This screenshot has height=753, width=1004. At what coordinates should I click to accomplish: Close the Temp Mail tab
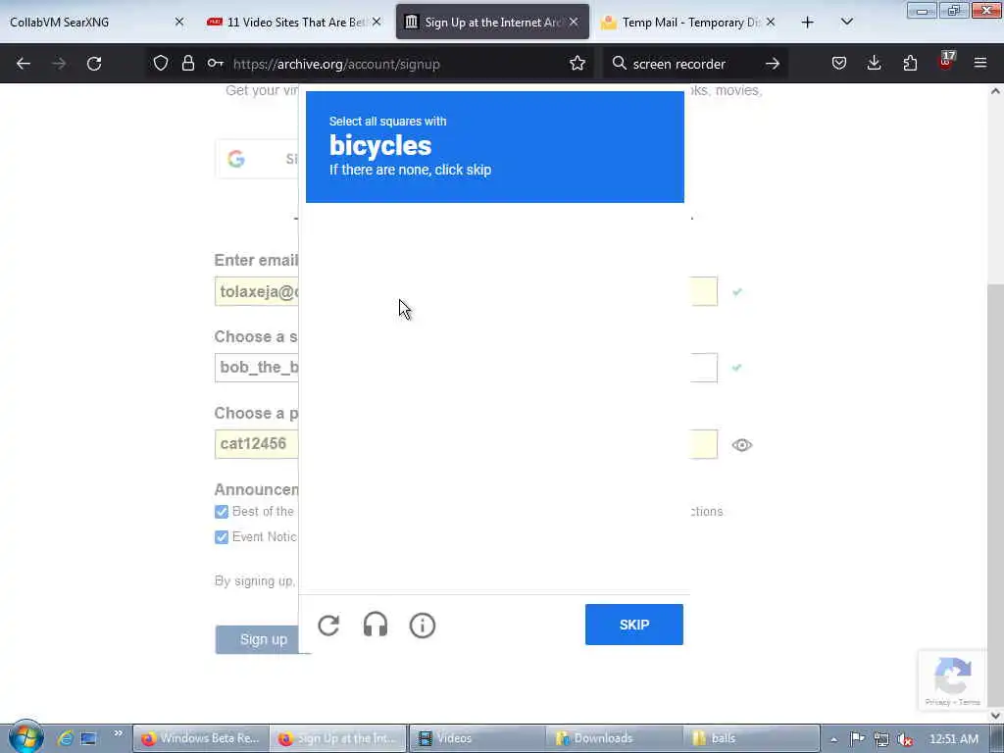(x=771, y=23)
